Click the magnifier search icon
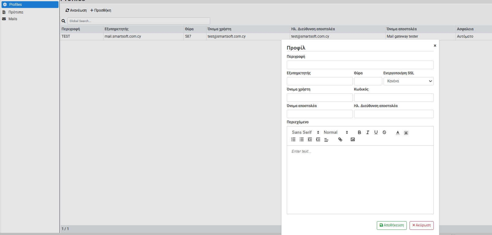 point(63,21)
